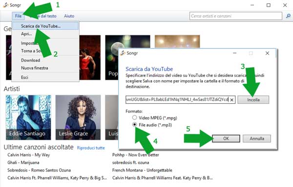Open the Eddie Santiago artist thumbnail
Viewport: 293px width, 187px height.
[x=28, y=117]
